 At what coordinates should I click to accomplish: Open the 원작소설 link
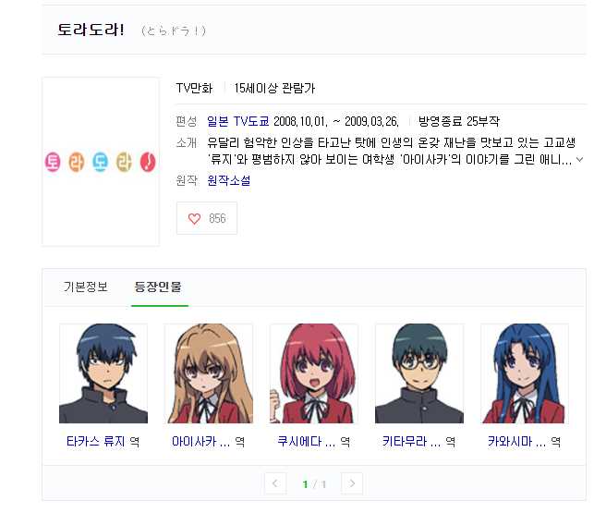pyautogui.click(x=229, y=180)
